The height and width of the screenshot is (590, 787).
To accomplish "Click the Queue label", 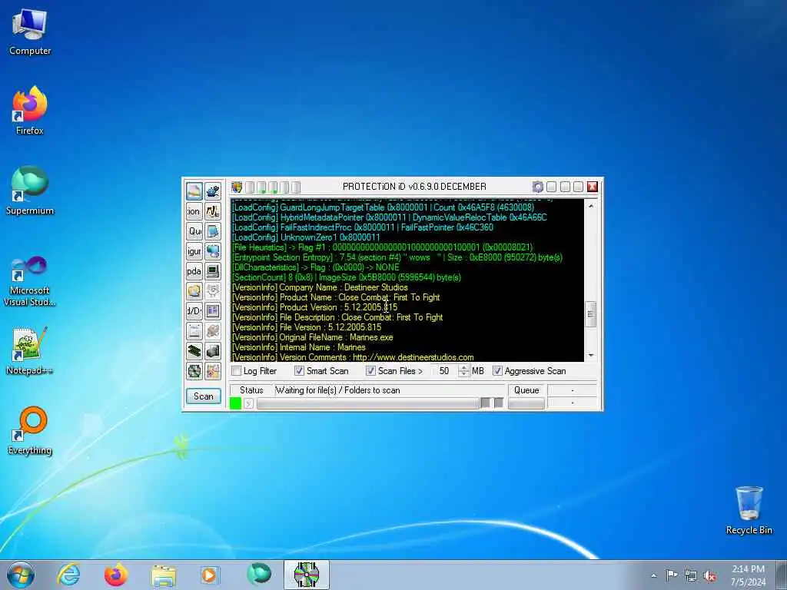I will click(526, 390).
